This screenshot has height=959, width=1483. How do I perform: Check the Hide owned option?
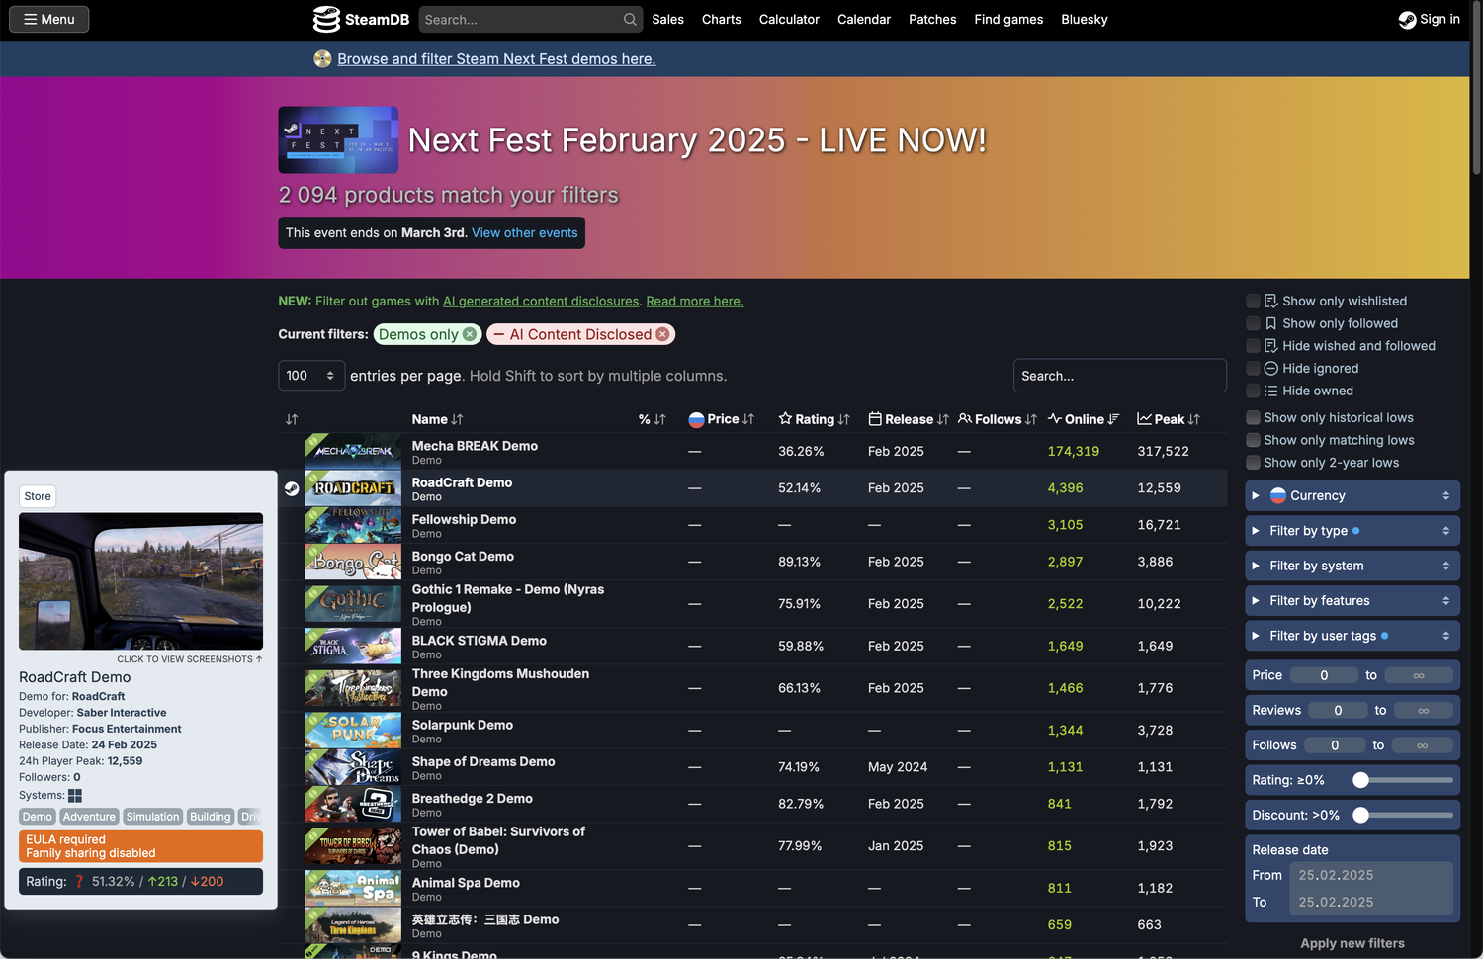click(1254, 391)
